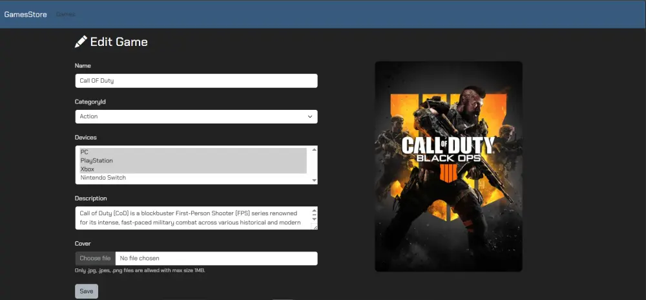The height and width of the screenshot is (300, 646).
Task: Click the Description scrollbar down arrow
Action: click(315, 219)
